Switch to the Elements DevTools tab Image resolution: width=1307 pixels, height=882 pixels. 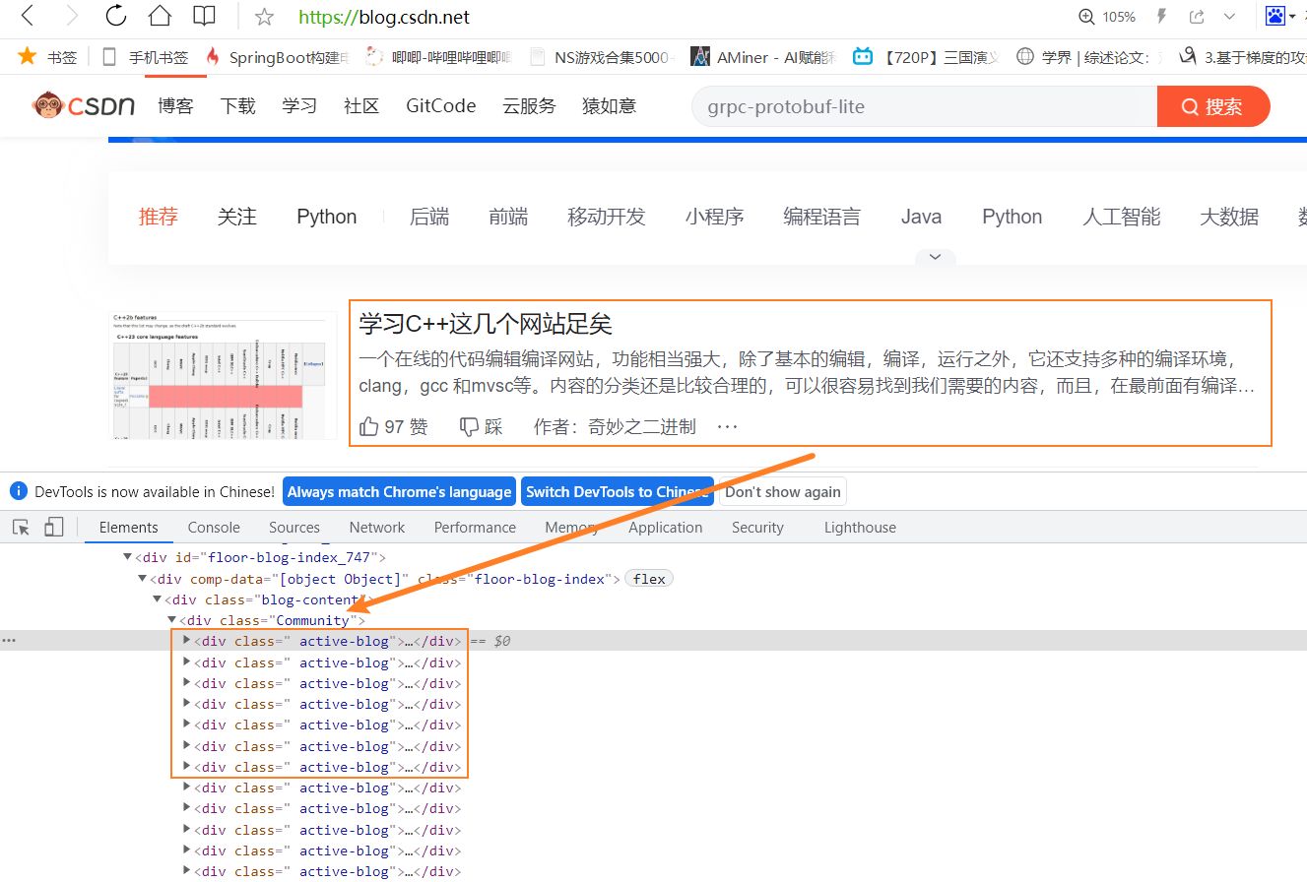128,528
